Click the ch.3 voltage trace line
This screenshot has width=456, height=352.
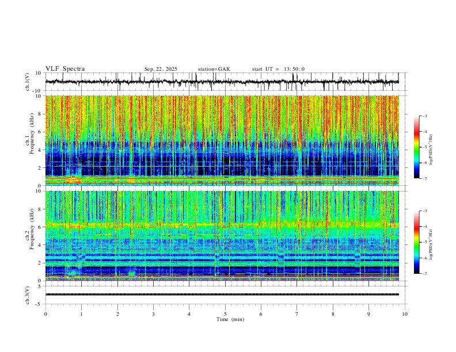coord(222,294)
